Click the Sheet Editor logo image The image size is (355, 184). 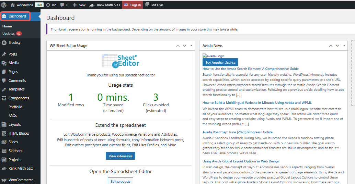click(x=121, y=61)
